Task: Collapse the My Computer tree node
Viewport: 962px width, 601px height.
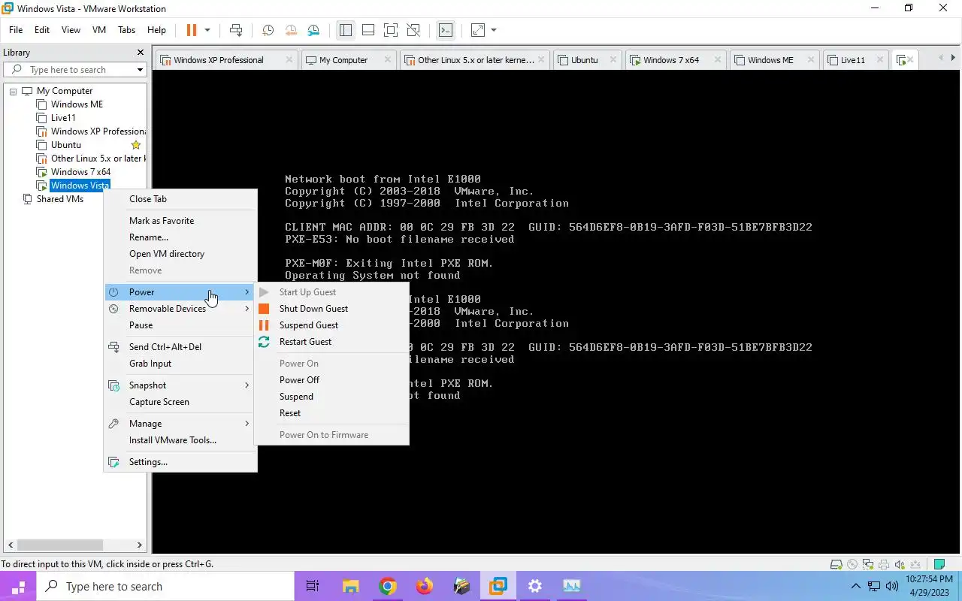Action: click(x=13, y=91)
